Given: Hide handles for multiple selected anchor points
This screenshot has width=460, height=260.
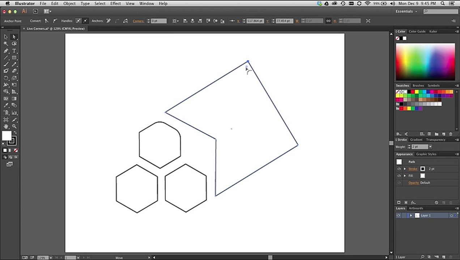Looking at the screenshot, I should 85,21.
